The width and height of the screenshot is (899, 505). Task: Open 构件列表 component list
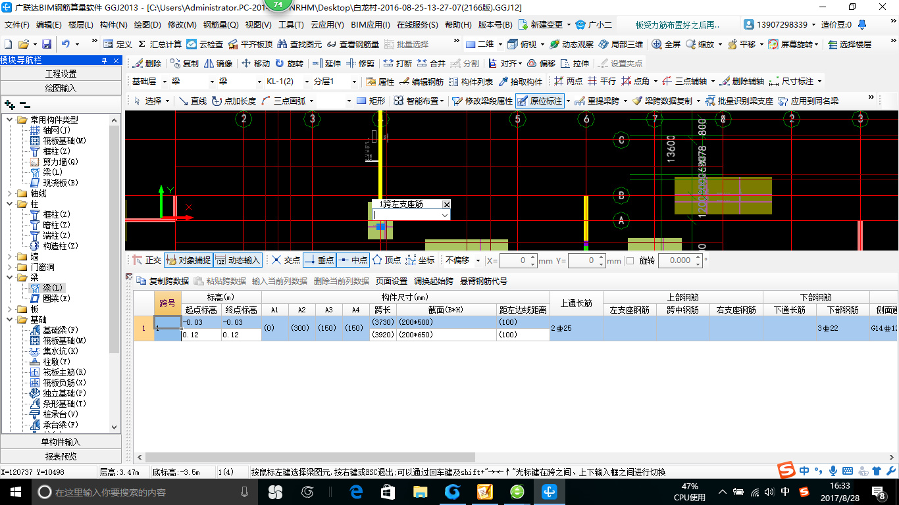pos(471,82)
